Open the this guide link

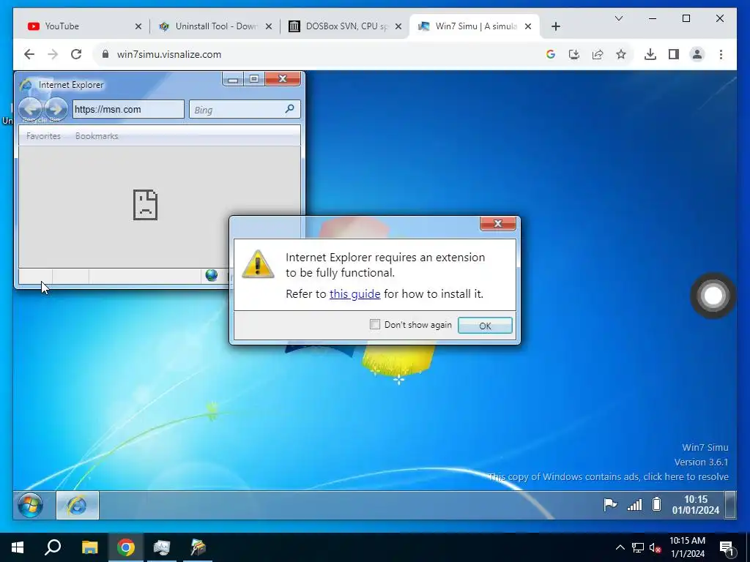coord(355,294)
